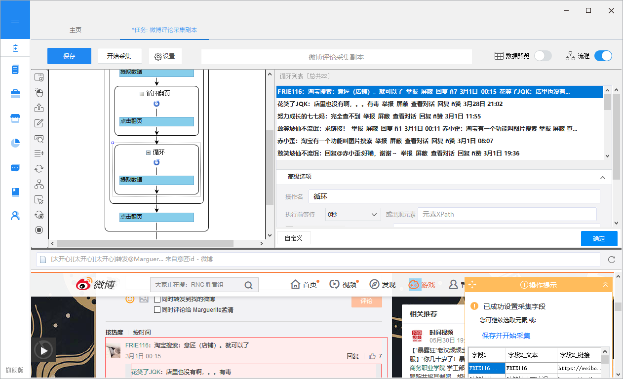623x379 pixels.
Task: Collapse the 循环 node in flowchart
Action: point(149,152)
